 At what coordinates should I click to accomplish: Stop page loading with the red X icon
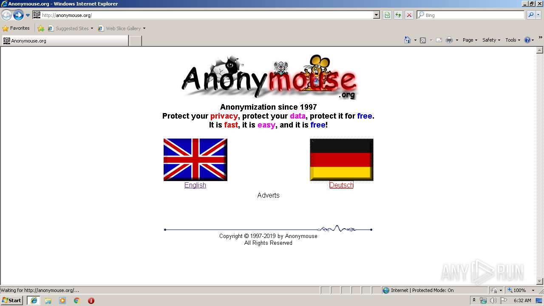(x=409, y=15)
